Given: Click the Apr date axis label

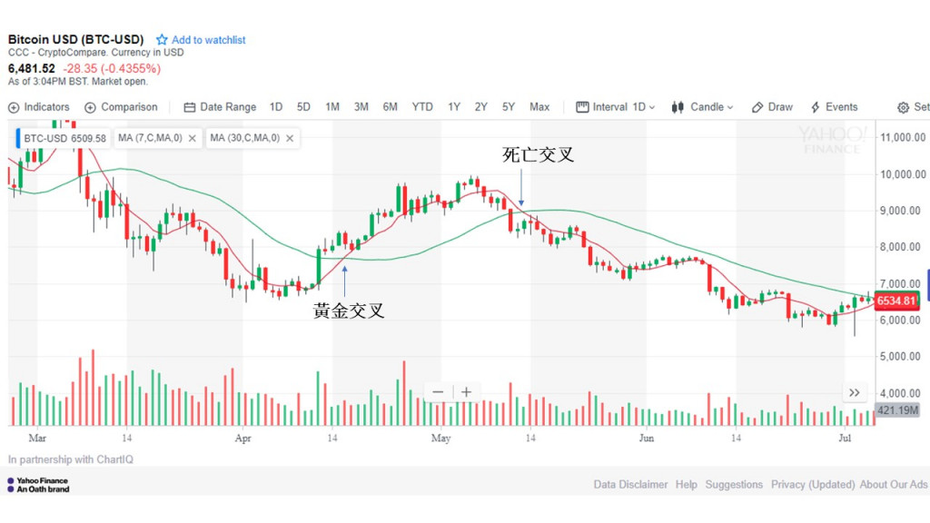Looking at the screenshot, I should click(242, 439).
